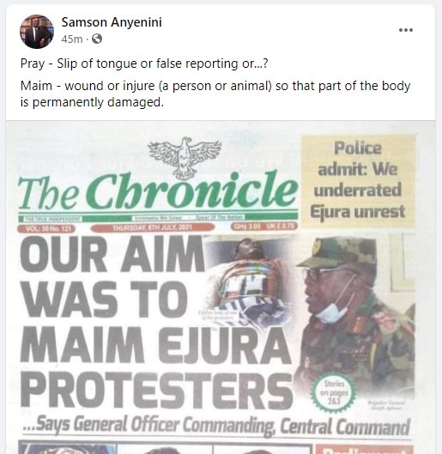442x454 pixels.
Task: Click the General Officer Commanding subheadline
Action: (216, 426)
